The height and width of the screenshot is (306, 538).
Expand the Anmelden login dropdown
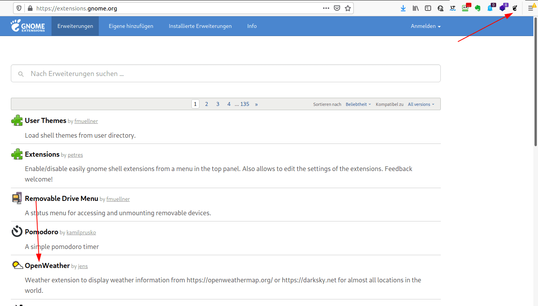click(x=426, y=26)
